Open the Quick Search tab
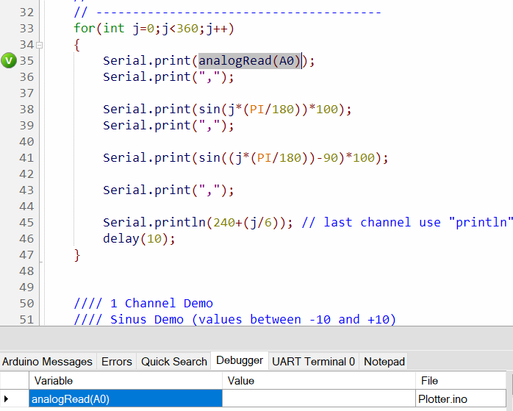Screen dimensions: 513x411 [173, 362]
